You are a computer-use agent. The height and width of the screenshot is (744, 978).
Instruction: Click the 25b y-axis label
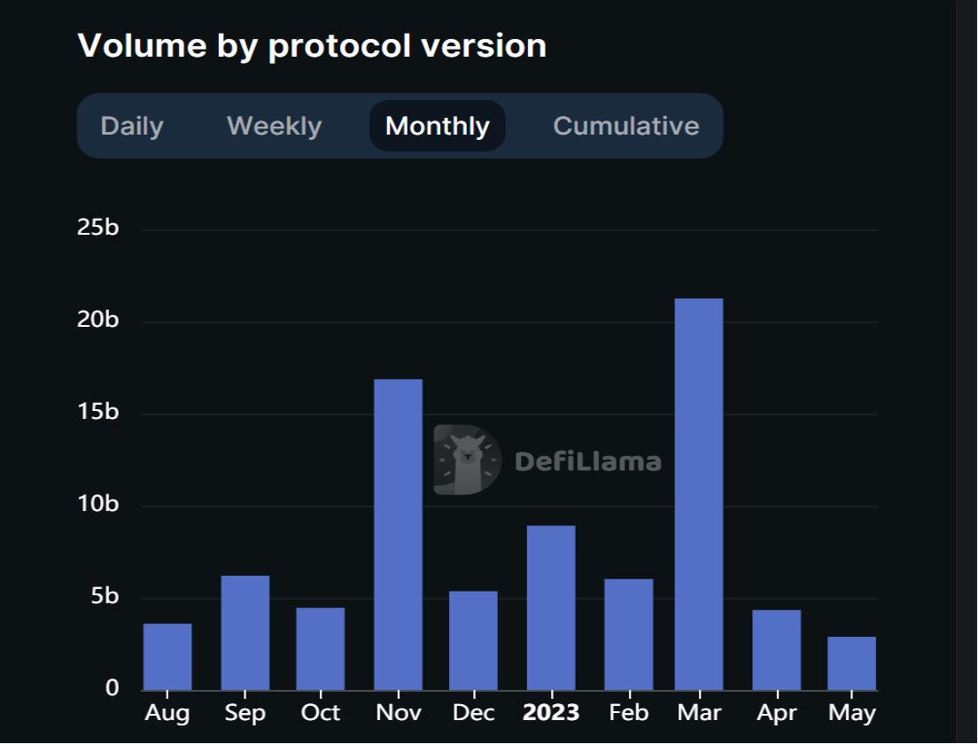point(98,228)
